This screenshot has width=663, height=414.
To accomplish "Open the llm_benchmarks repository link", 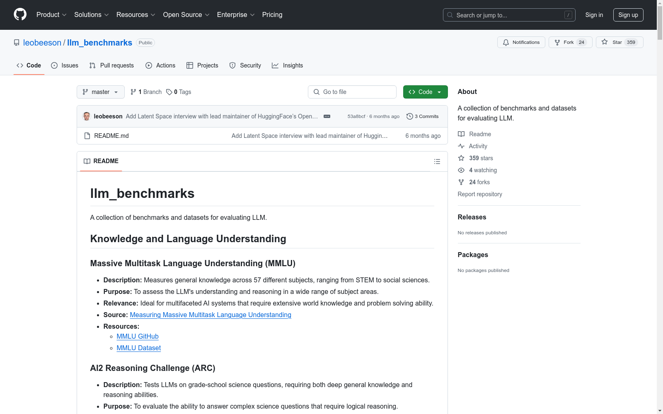I will [99, 43].
